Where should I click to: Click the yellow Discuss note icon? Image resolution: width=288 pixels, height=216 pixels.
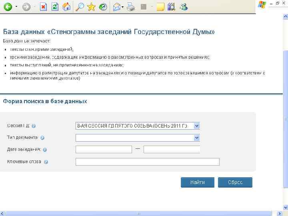[x=160, y=7]
